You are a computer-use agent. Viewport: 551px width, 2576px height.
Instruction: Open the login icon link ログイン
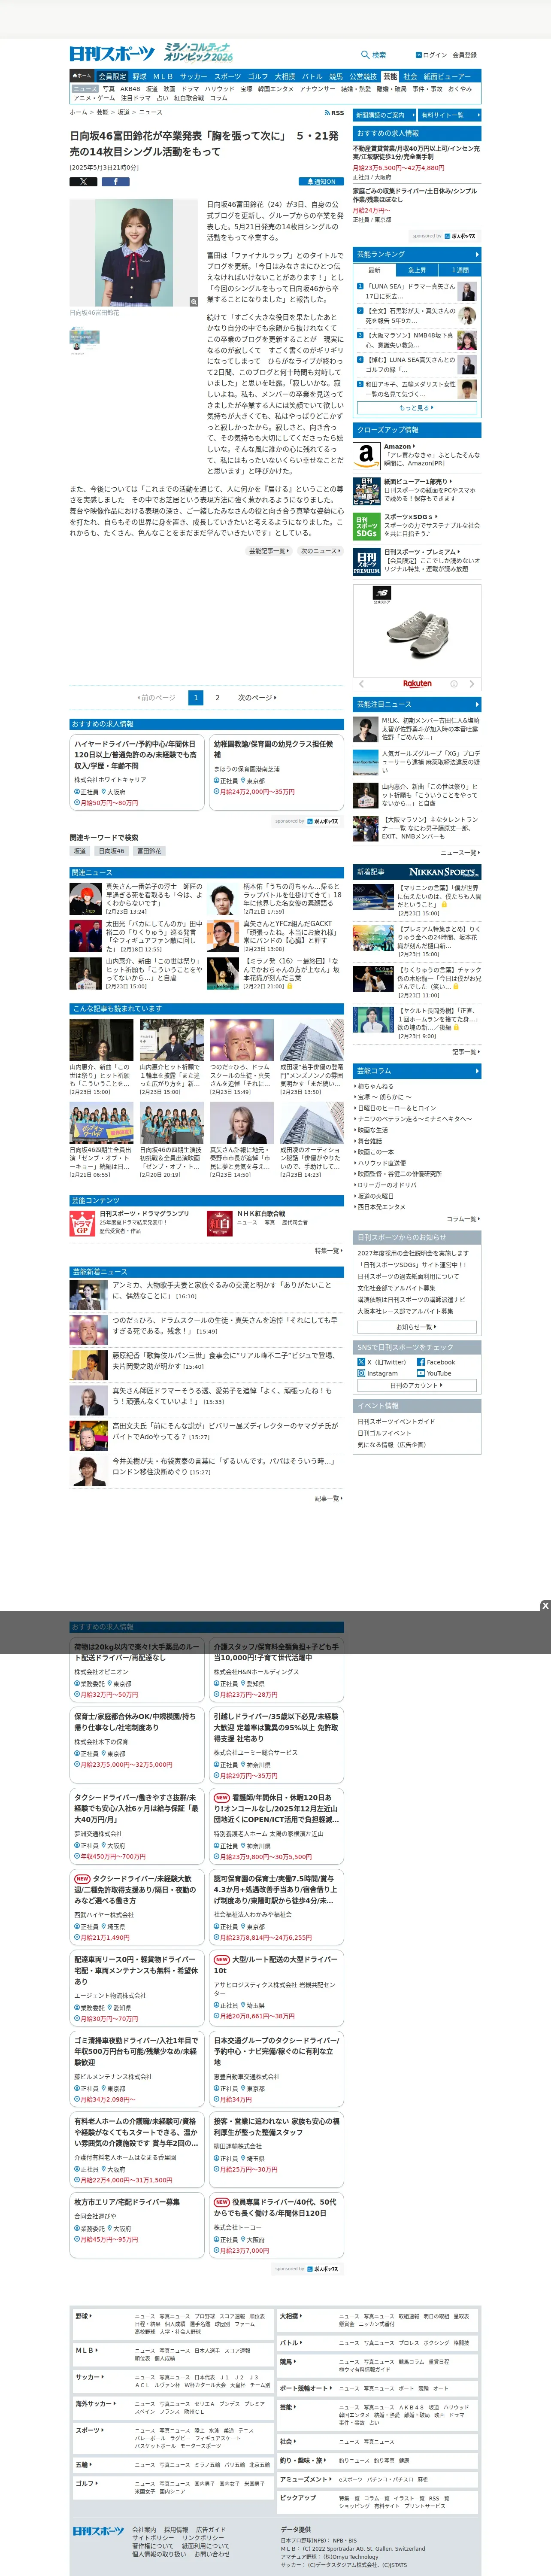[430, 55]
